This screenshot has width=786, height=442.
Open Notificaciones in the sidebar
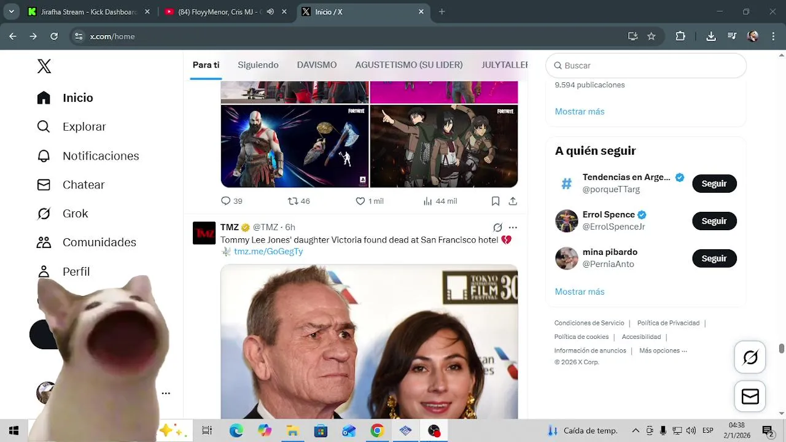point(88,156)
